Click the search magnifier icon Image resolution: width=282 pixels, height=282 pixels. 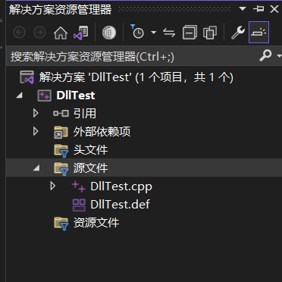(x=265, y=55)
